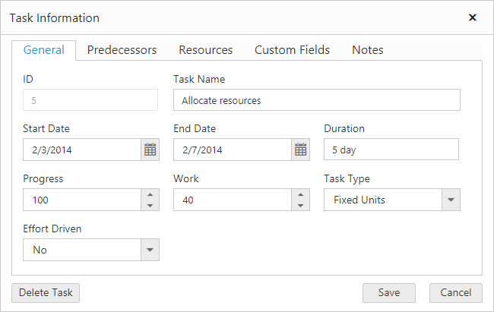The image size is (494, 312).
Task: Close the Task Information dialog
Action: (x=472, y=17)
